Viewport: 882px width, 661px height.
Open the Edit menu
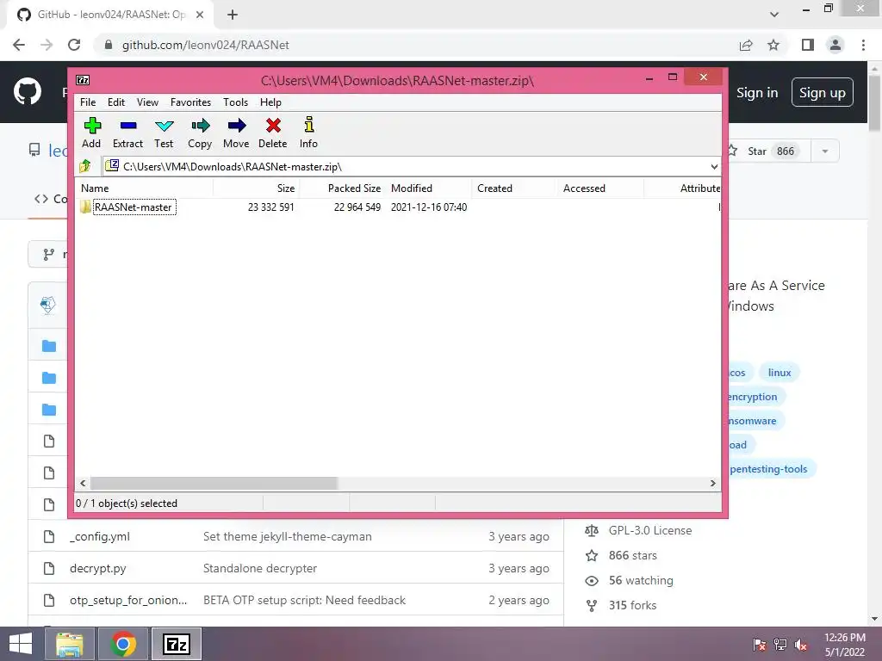coord(116,102)
